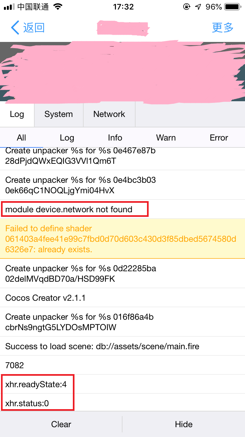Tap the location arrow status icon
This screenshot has height=437, width=245.
coord(198,7)
